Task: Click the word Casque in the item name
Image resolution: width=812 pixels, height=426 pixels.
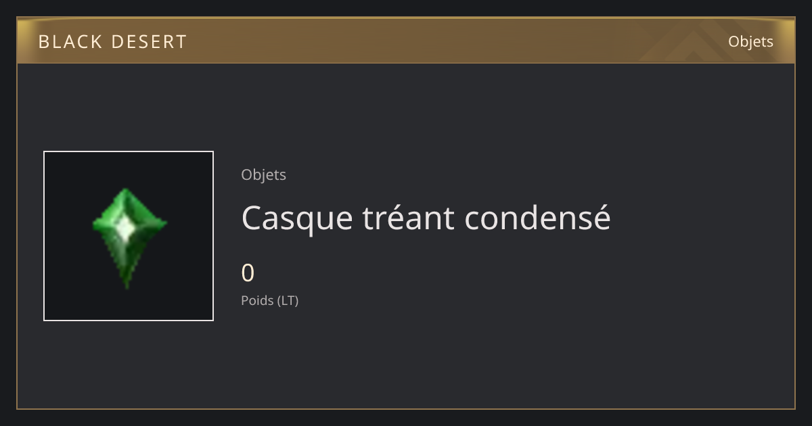Action: [x=297, y=219]
